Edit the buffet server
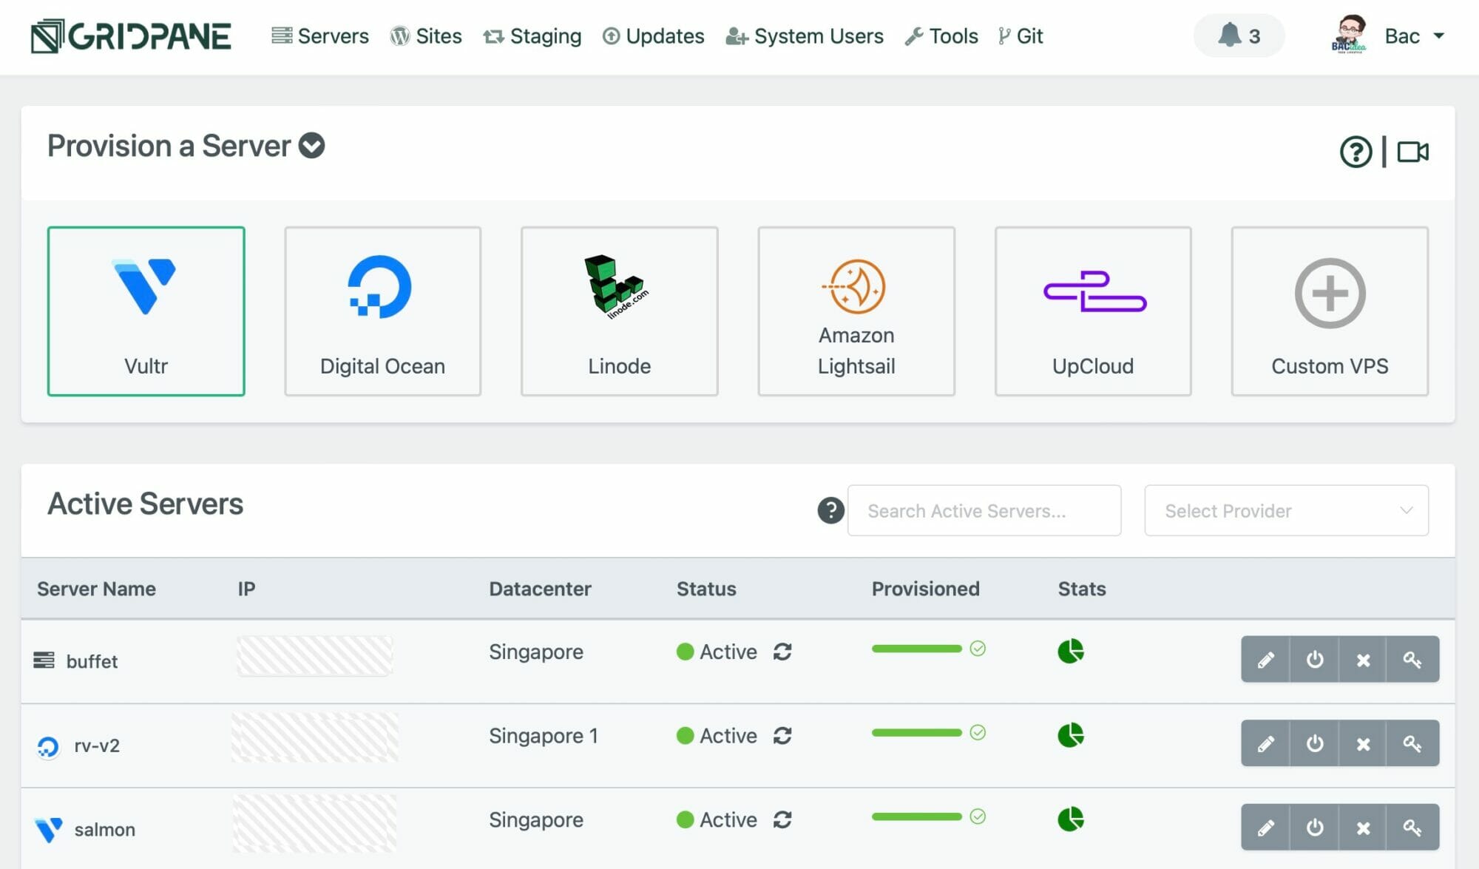Screen dimensions: 1479x869 [1265, 659]
